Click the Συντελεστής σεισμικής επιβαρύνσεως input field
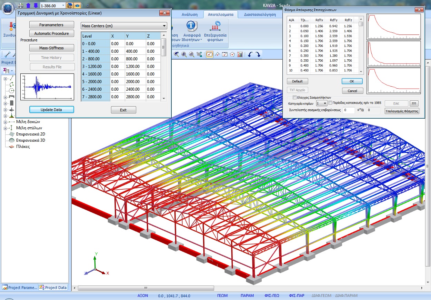The height and width of the screenshot is (300, 431). tap(349, 110)
